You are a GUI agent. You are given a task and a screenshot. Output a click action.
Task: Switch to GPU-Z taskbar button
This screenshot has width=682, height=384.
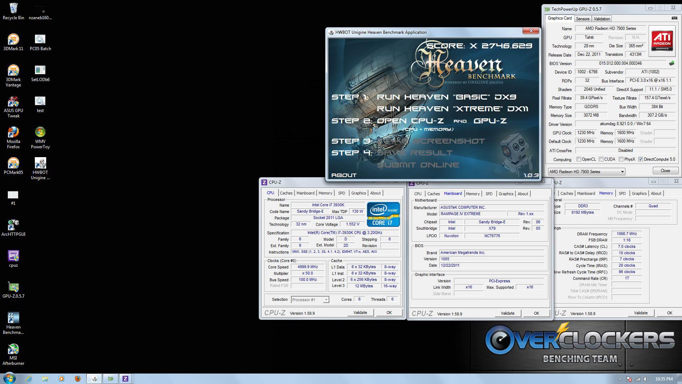[x=110, y=379]
